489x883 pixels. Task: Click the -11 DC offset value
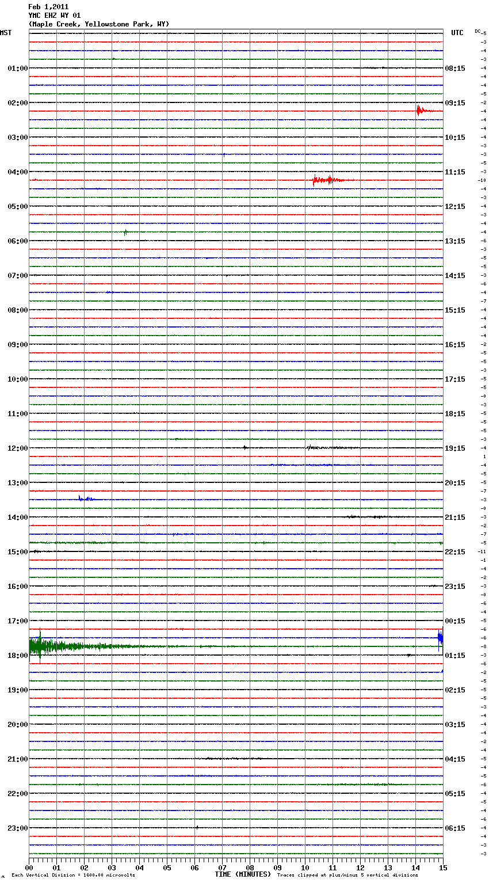tap(482, 551)
